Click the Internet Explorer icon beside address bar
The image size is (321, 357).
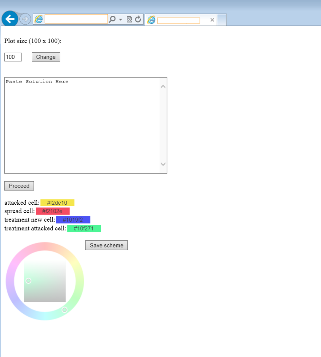39,19
